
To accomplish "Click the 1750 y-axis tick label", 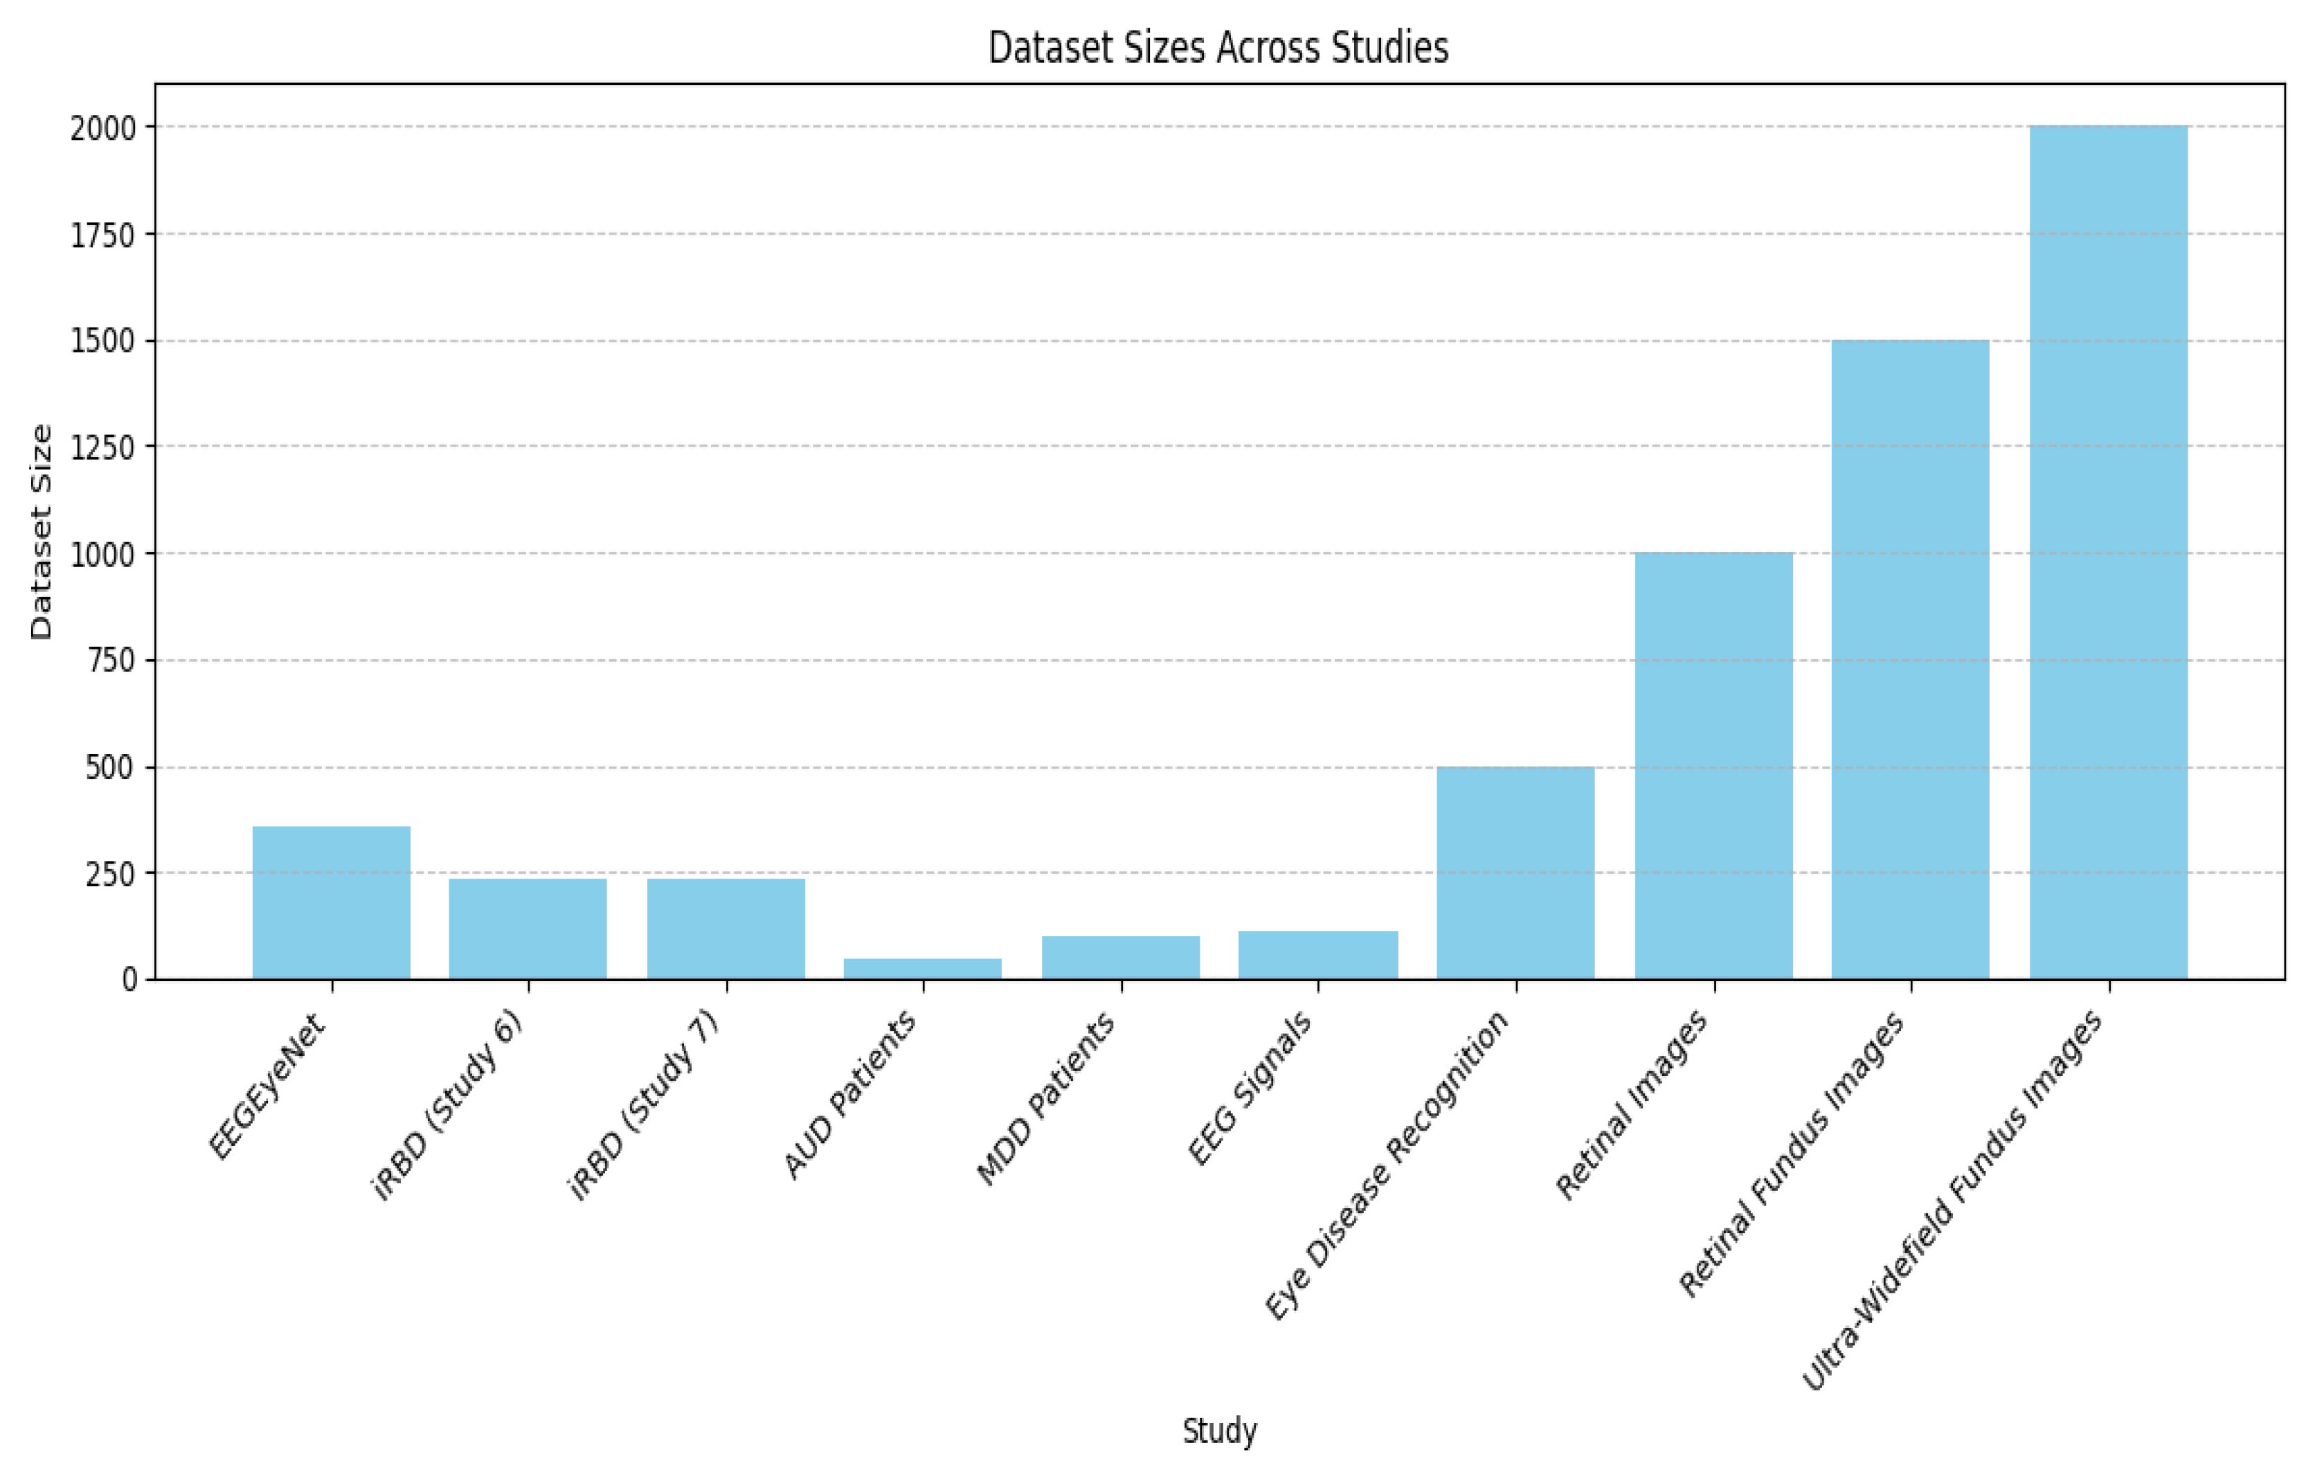I will click(103, 235).
